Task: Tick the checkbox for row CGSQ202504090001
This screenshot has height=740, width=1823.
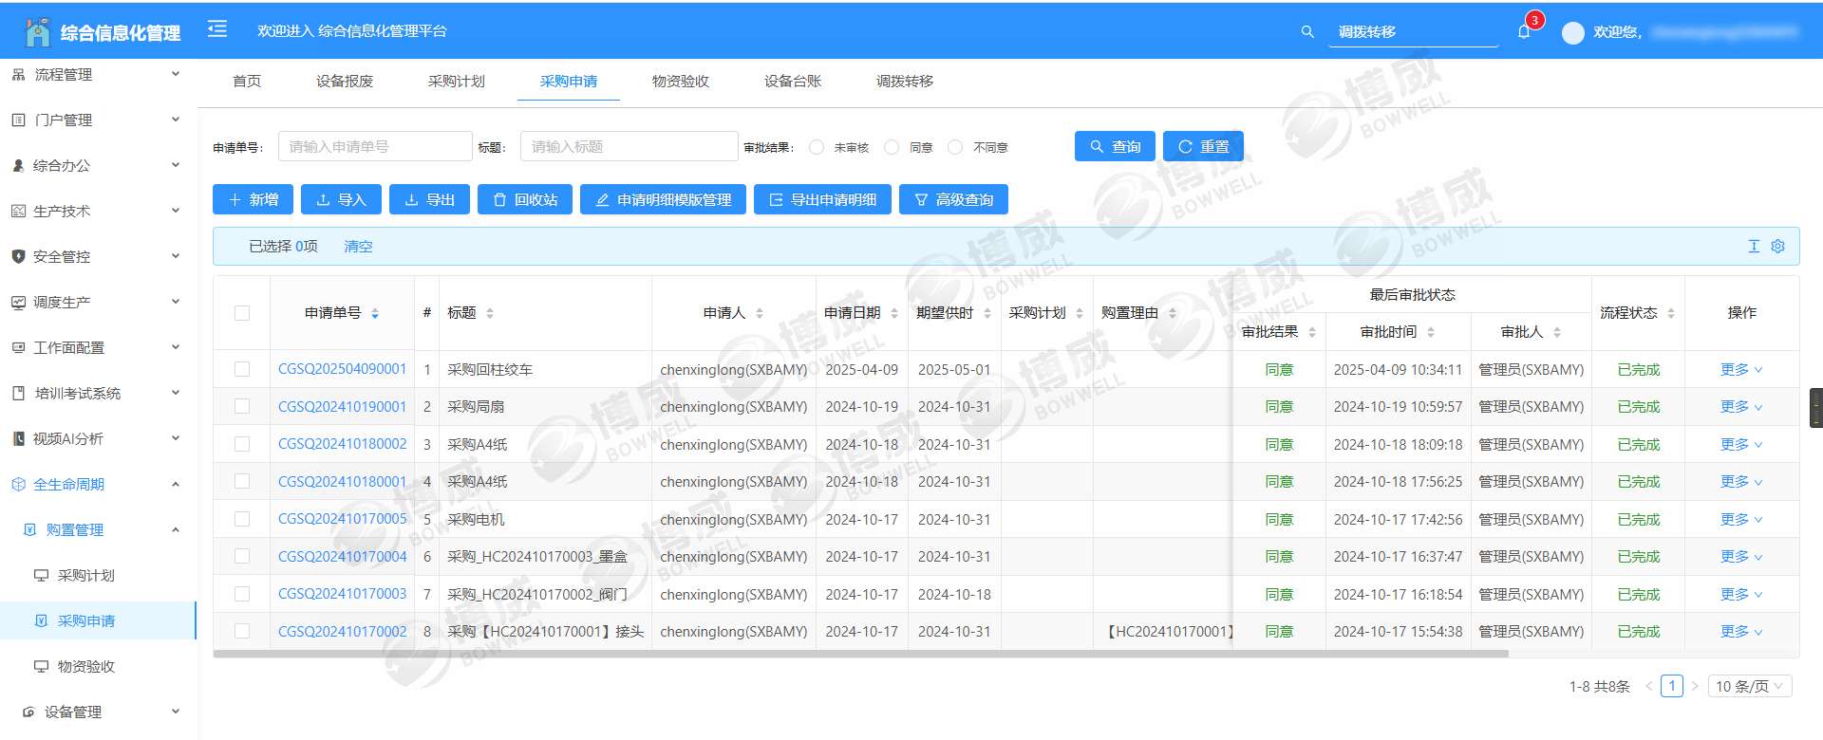Action: pos(242,369)
